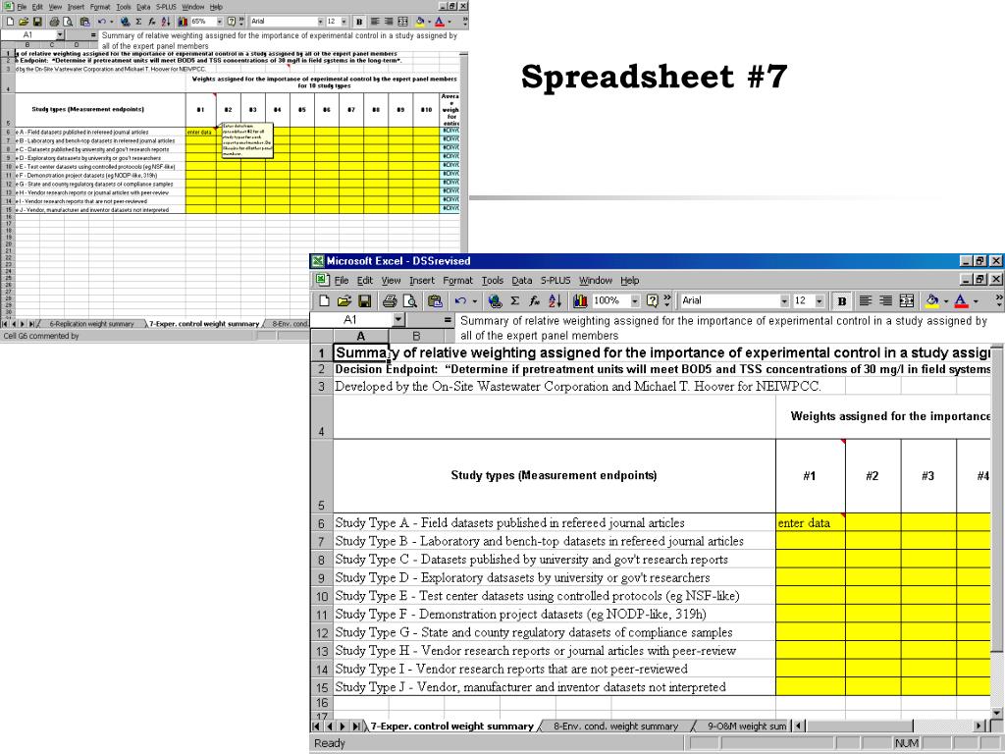Toggle Align Right in DSSrevised window

pos(886,300)
